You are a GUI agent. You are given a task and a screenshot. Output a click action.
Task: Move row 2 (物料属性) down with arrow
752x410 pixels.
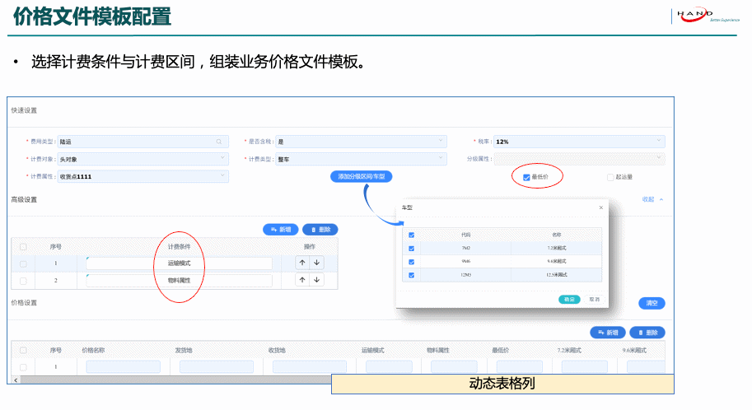pos(316,280)
